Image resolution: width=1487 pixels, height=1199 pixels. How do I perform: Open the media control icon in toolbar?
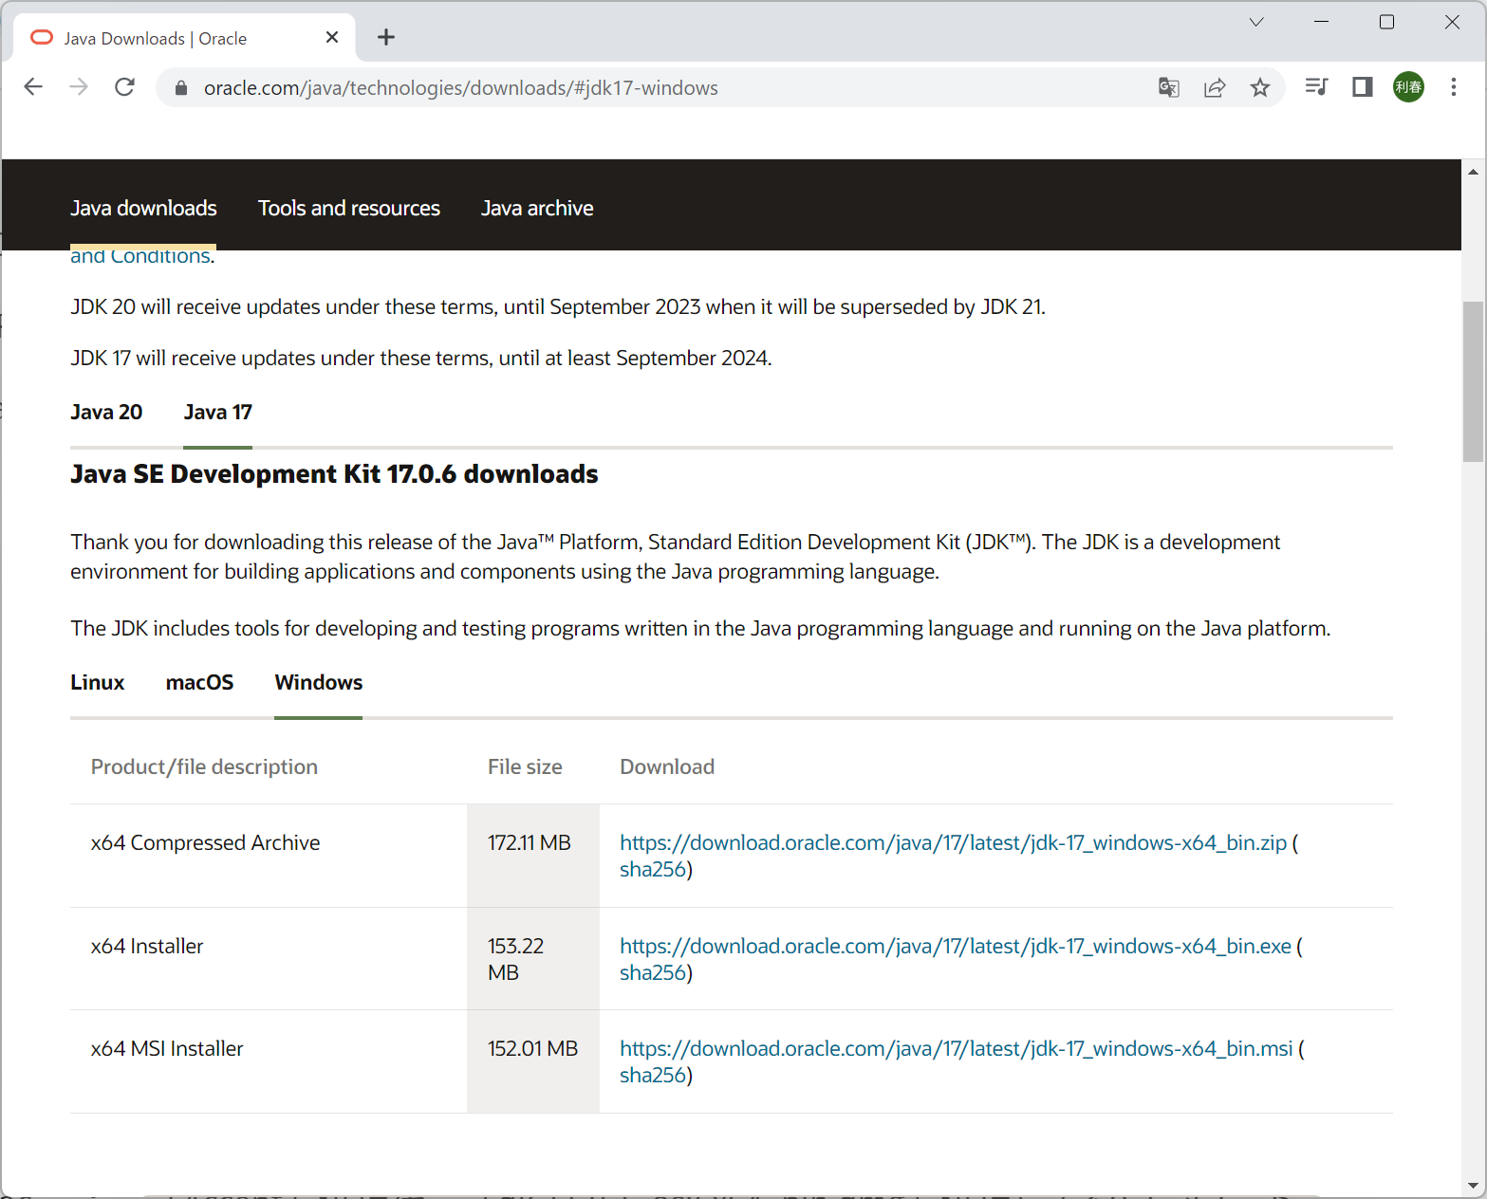click(1316, 87)
